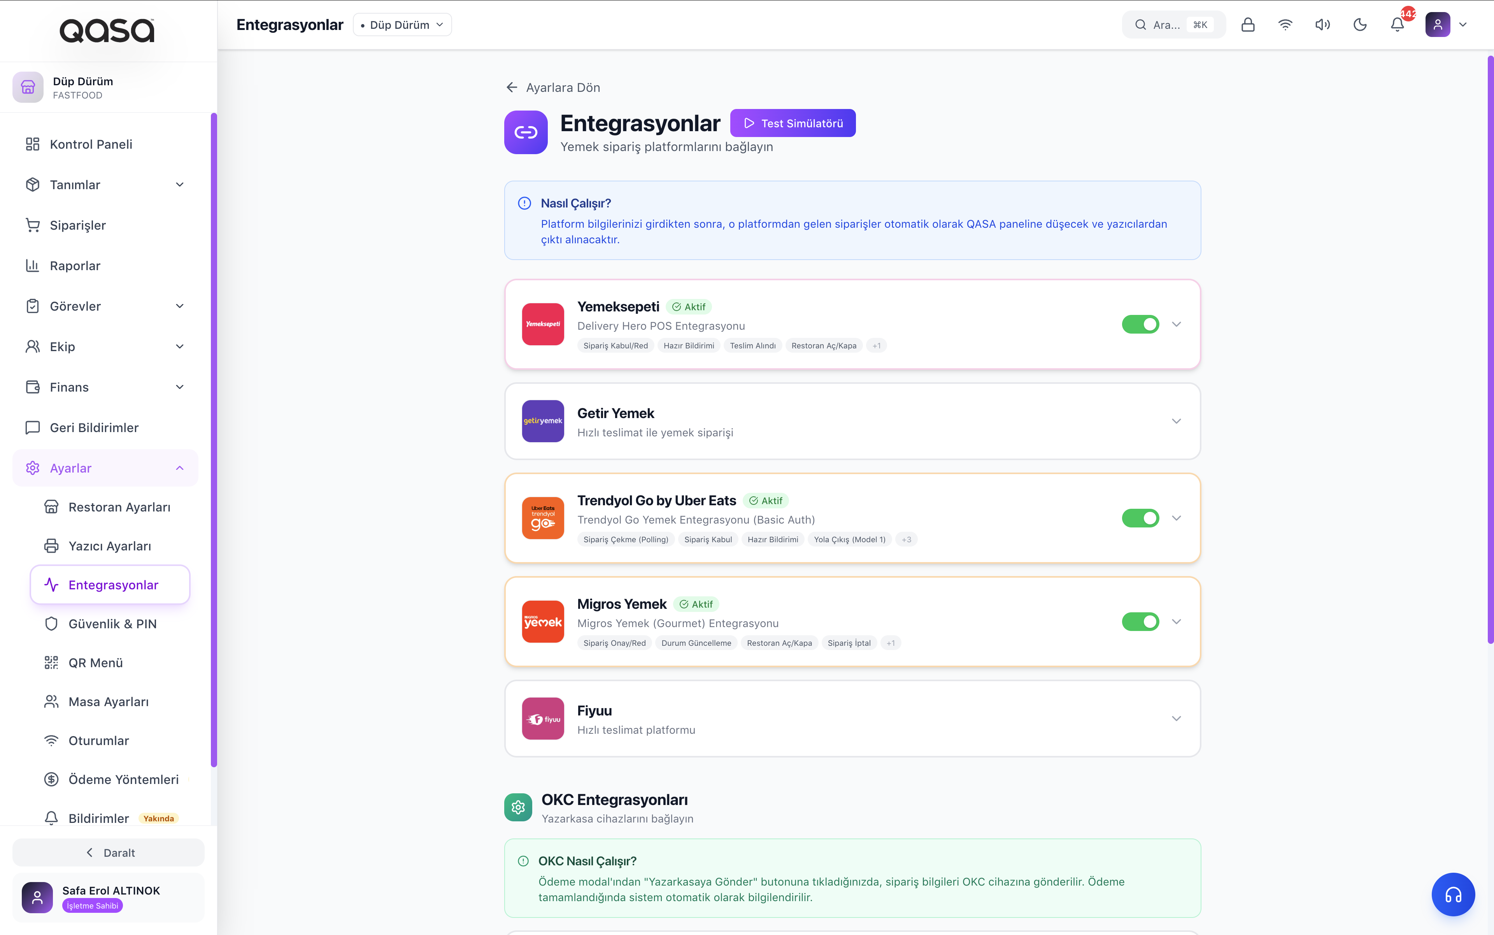Viewport: 1494px width, 935px height.
Task: Navigate to QR Menü
Action: pos(110,663)
